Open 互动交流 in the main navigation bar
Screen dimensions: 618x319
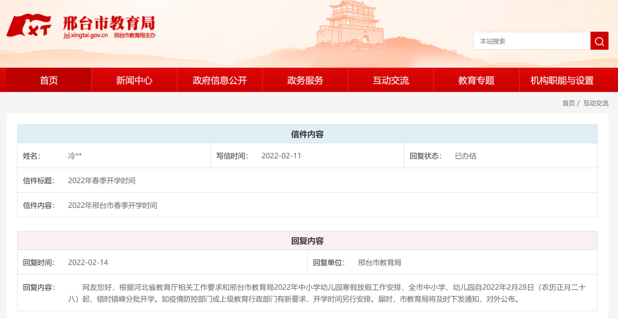[x=391, y=80]
